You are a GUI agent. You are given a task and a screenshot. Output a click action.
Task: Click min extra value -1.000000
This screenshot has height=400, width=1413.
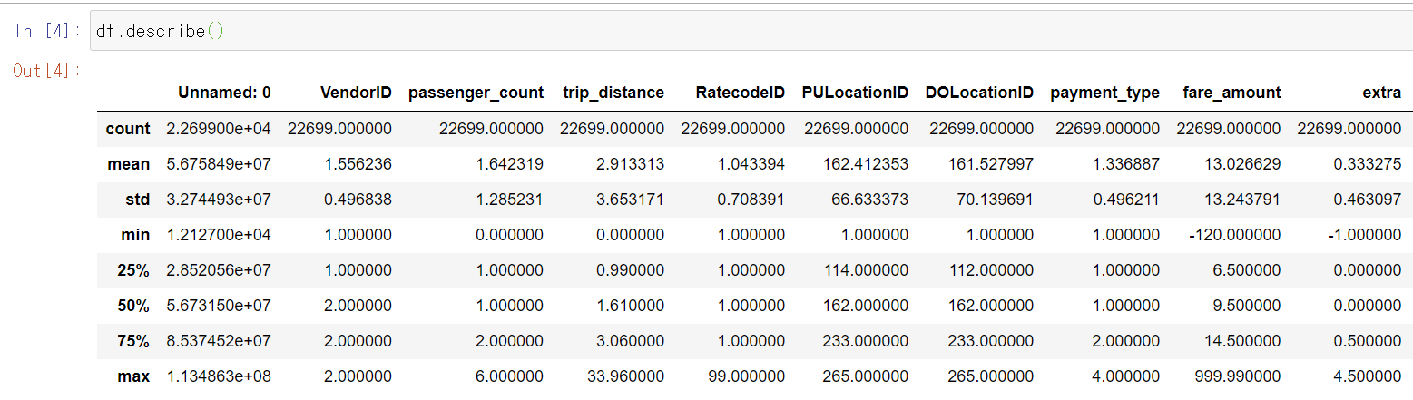coord(1367,235)
